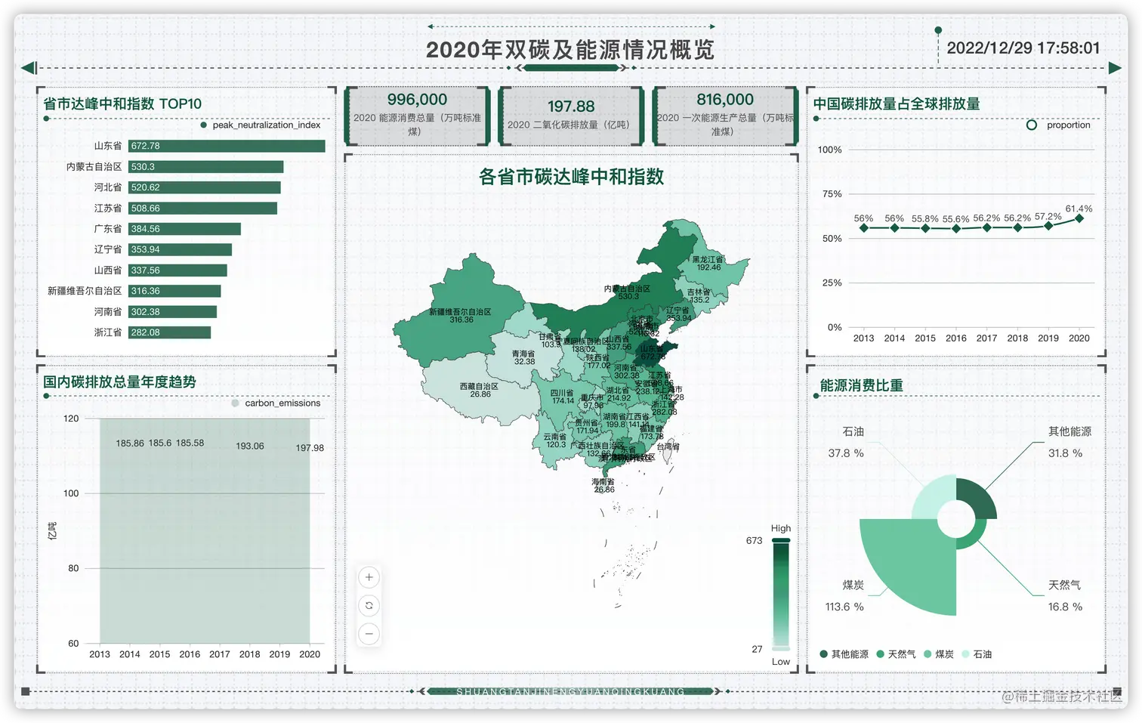Viewport: 1142px width, 723px height.
Task: Click the 各省市碳达峰中和指数 map heading
Action: [571, 177]
